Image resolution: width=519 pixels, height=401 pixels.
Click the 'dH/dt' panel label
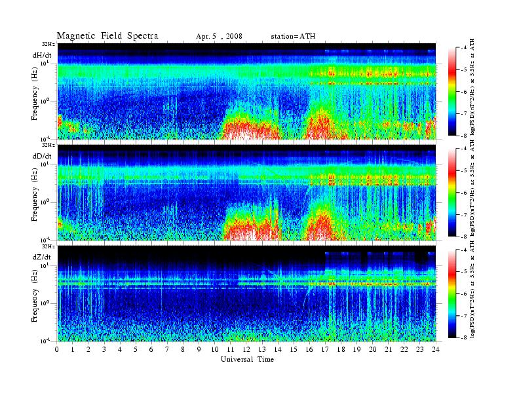42,55
